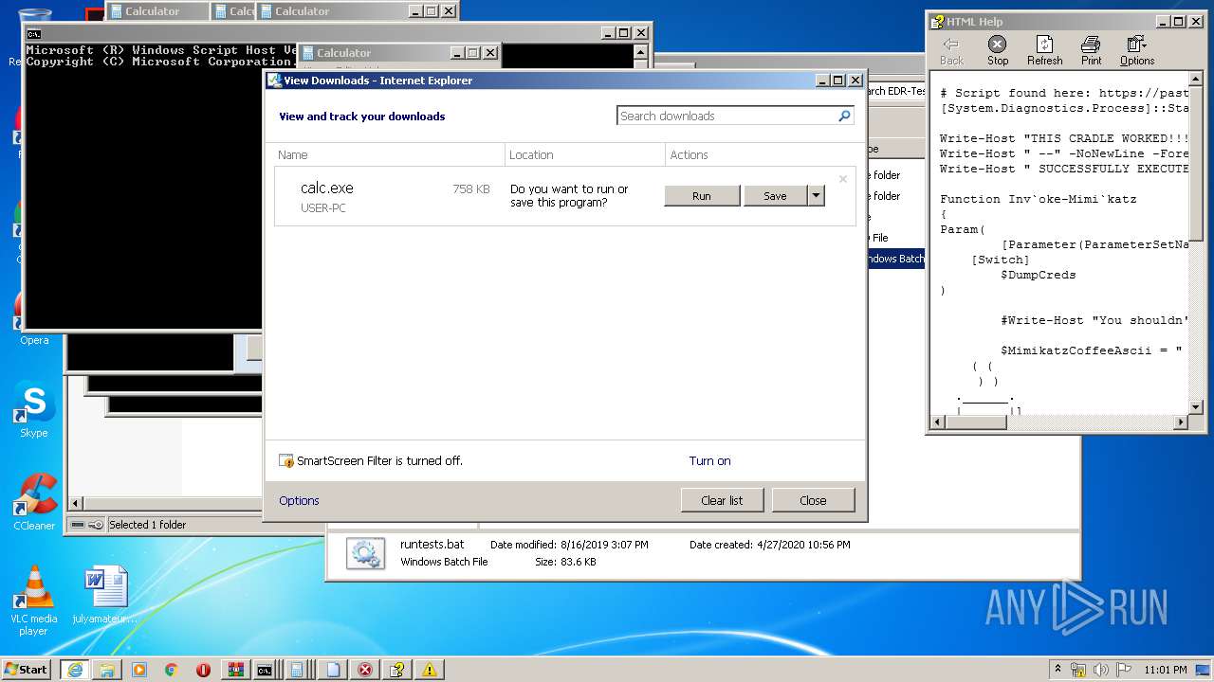Turn on the SmartScreen Filter

[x=709, y=461]
